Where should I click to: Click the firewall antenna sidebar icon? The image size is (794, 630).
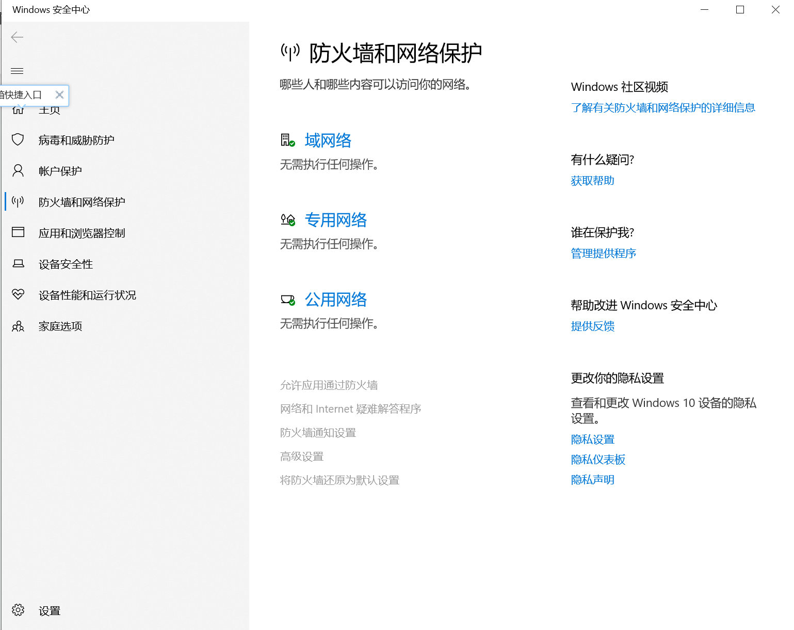[18, 201]
